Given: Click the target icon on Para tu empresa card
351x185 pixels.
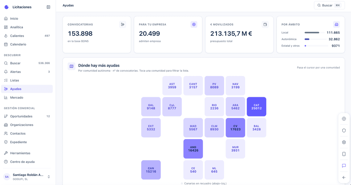Looking at the screenshot, I should (x=194, y=25).
